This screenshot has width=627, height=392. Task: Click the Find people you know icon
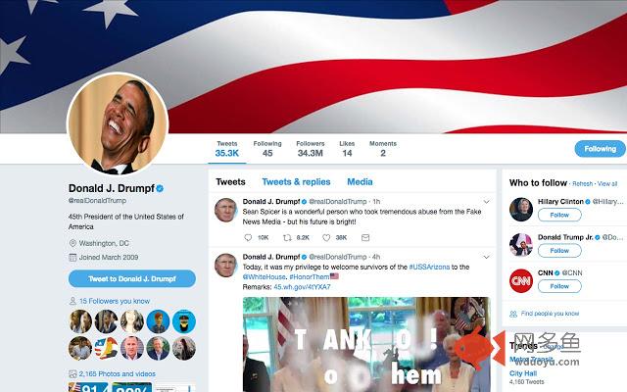tap(513, 314)
